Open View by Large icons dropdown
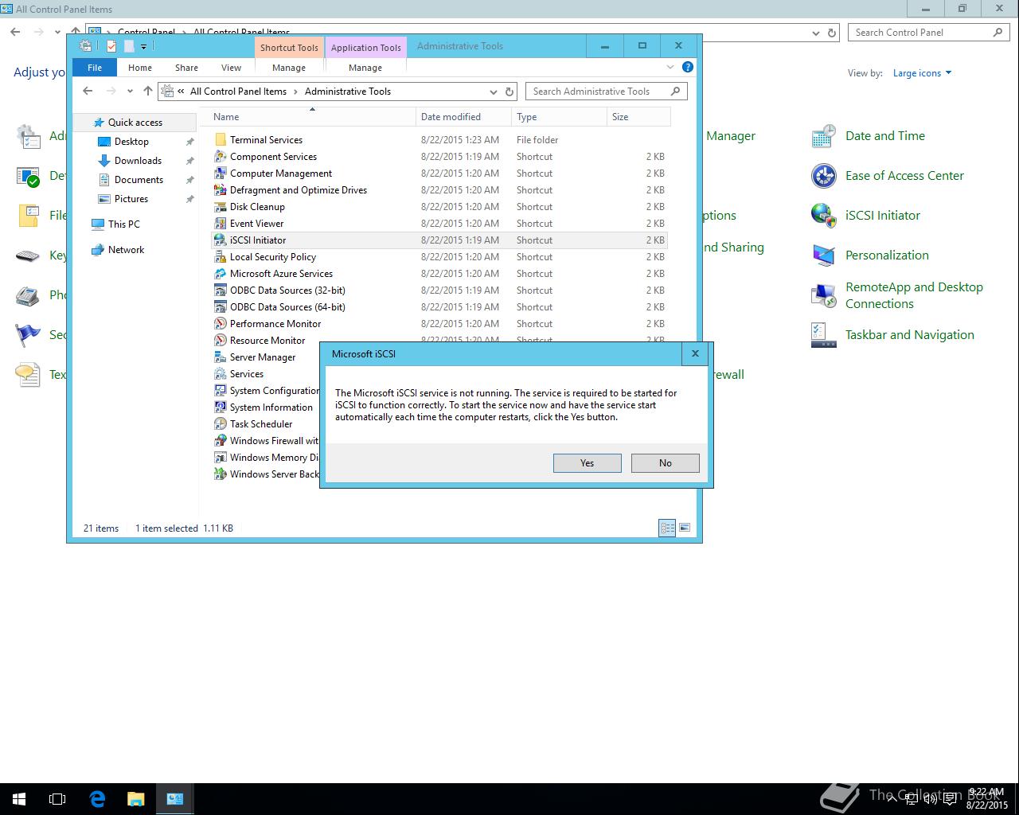The image size is (1019, 815). (922, 73)
